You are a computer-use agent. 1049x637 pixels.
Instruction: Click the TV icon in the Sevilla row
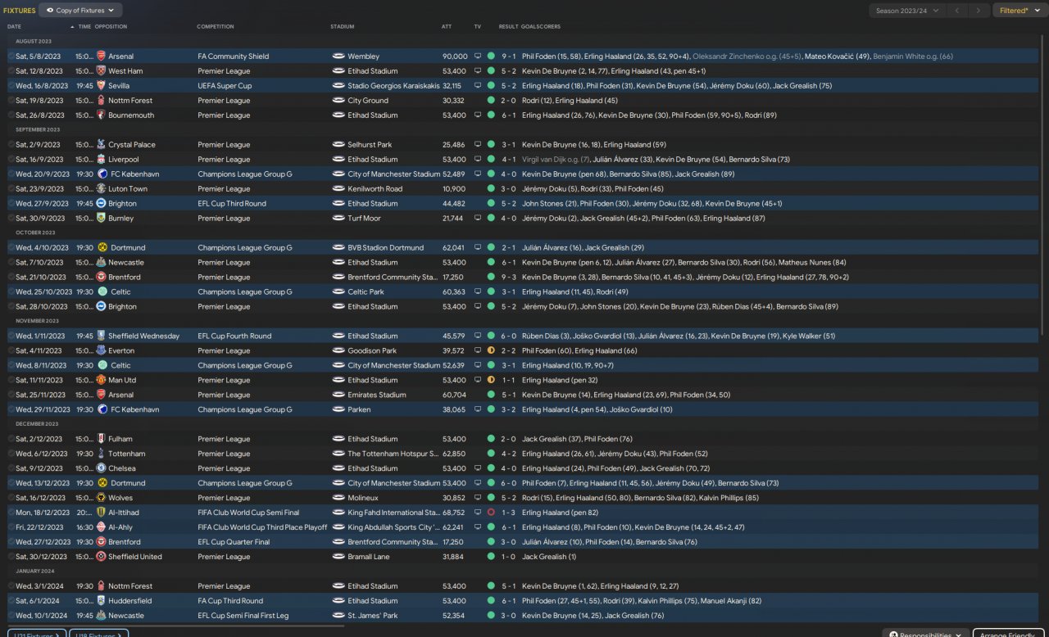(x=478, y=86)
